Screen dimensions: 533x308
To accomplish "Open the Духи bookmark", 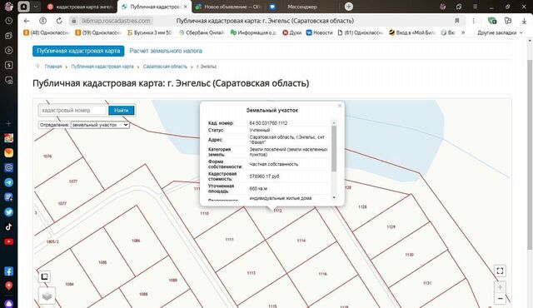I will tap(292, 32).
